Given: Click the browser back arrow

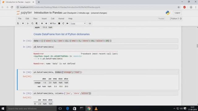Looking at the screenshot, I should (3, 7).
